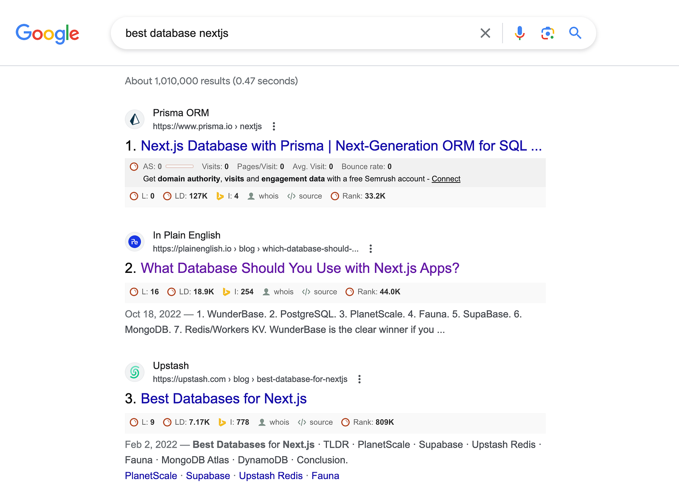This screenshot has height=496, width=679.
Task: Clear the search box with X
Action: (x=485, y=33)
